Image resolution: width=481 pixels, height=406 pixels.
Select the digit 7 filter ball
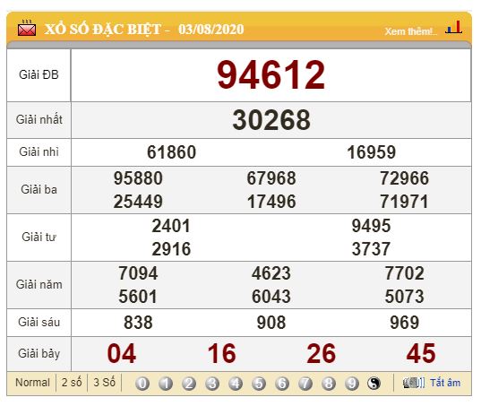click(x=305, y=384)
